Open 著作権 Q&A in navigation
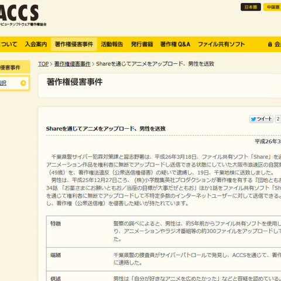Image resolution: width=281 pixels, height=281 pixels. 175,44
